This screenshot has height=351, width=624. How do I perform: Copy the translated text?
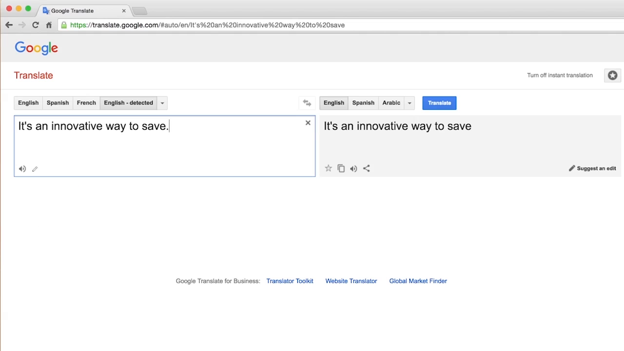(x=341, y=168)
